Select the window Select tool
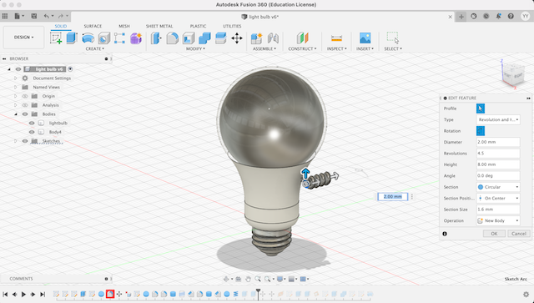Image resolution: width=534 pixels, height=303 pixels. [393, 38]
